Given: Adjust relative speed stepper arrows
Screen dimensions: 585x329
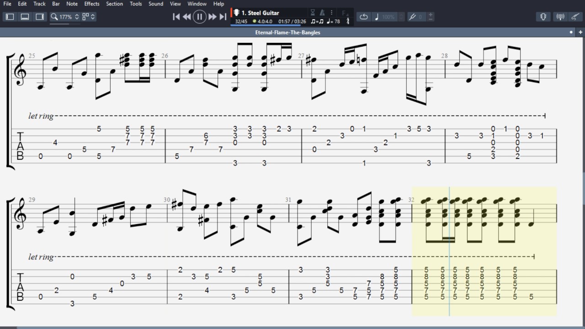Looking at the screenshot, I should pyautogui.click(x=401, y=17).
